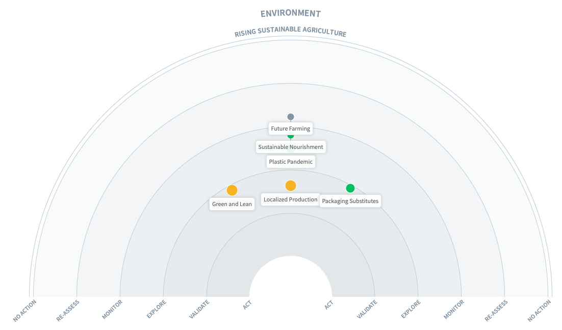Click the orange Green and Lean dot

click(x=232, y=190)
